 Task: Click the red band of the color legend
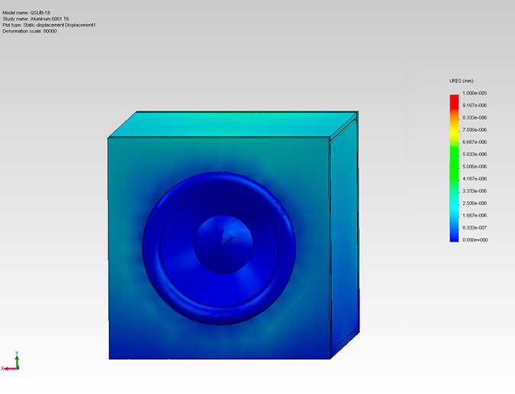454,98
